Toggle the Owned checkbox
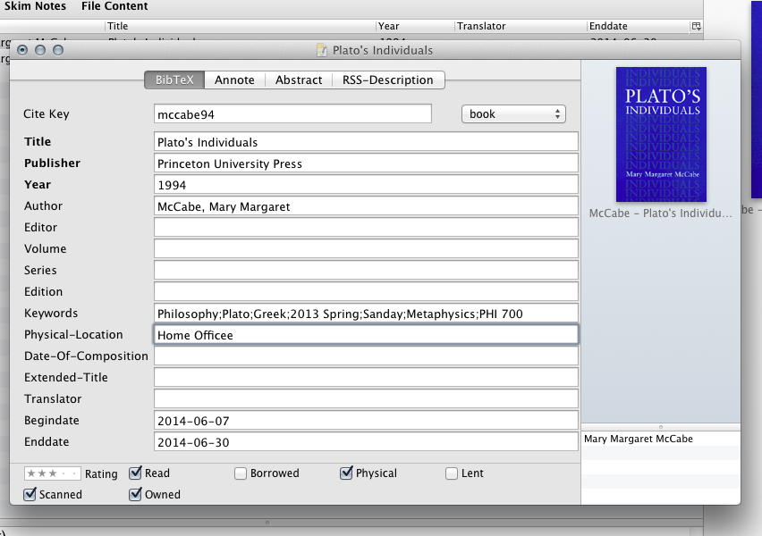The width and height of the screenshot is (762, 536). click(x=136, y=494)
